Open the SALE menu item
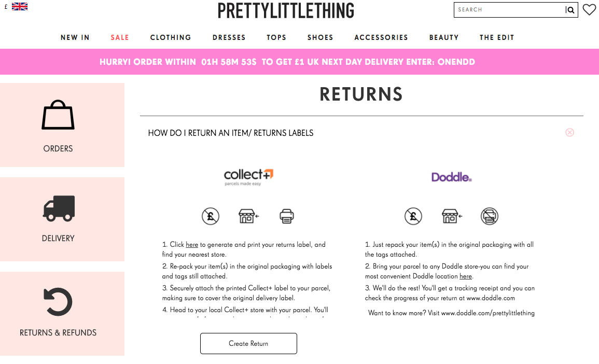Screen dimensions: 599x364 (x=120, y=37)
